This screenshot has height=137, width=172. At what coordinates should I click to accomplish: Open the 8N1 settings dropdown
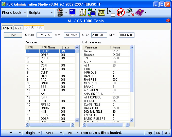coord(78,133)
